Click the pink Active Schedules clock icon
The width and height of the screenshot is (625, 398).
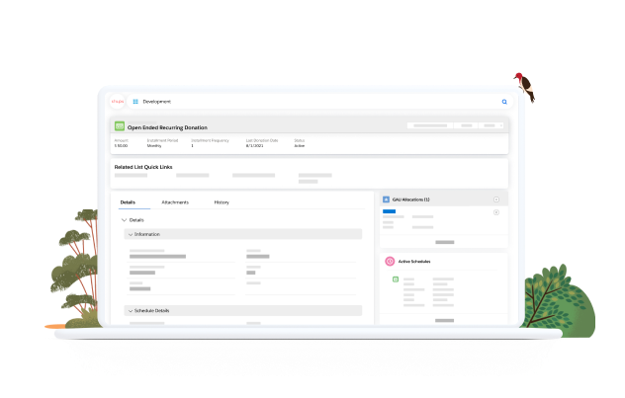pos(390,261)
